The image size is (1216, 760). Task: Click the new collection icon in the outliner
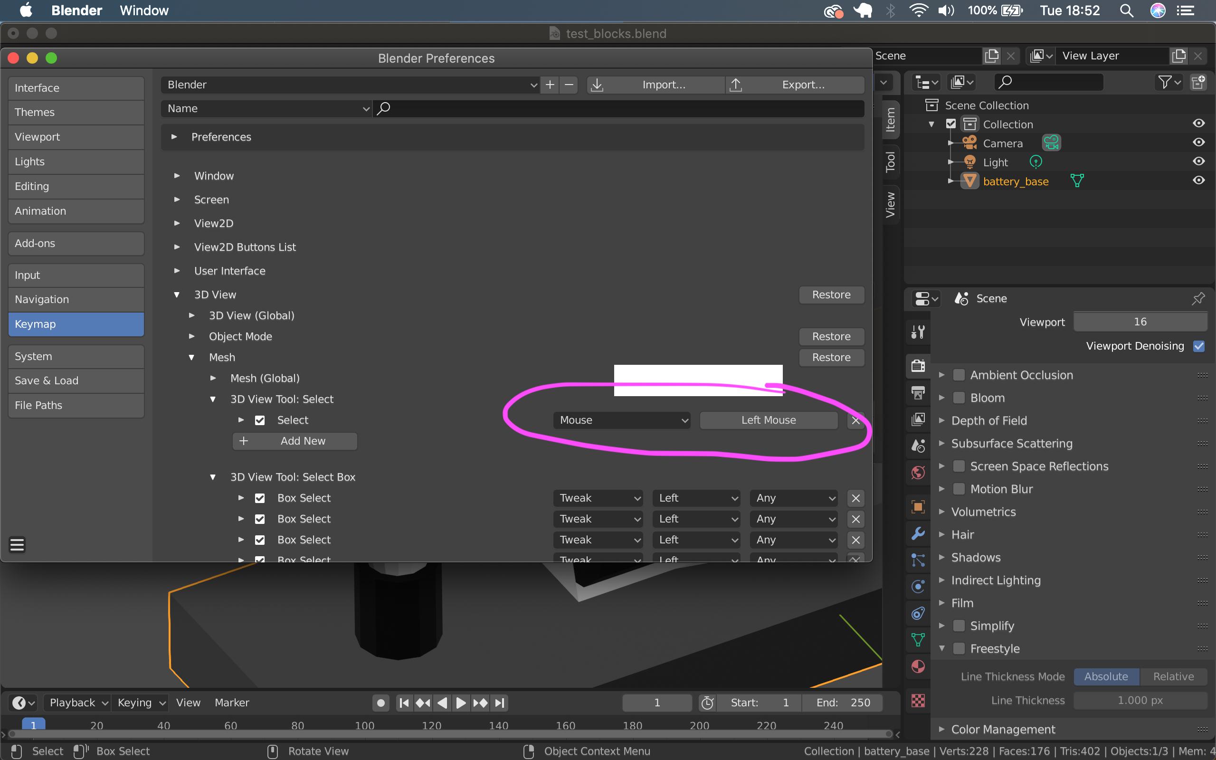pos(1198,82)
